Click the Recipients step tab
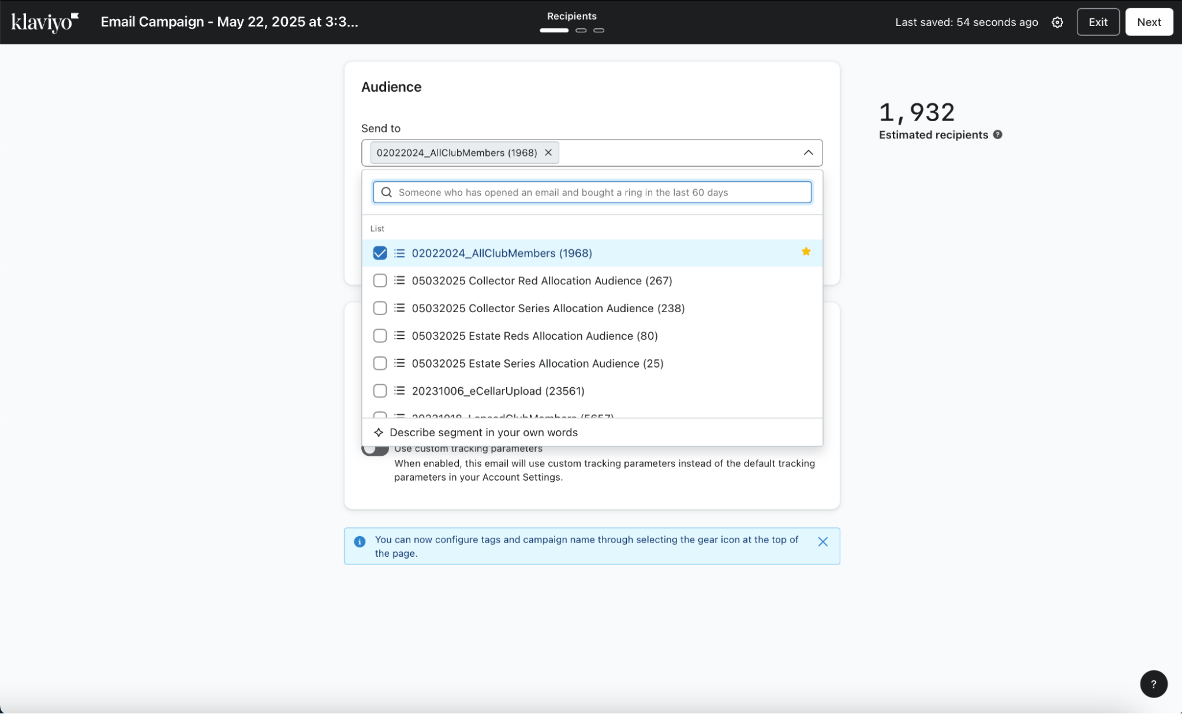This screenshot has height=714, width=1182. pos(571,17)
